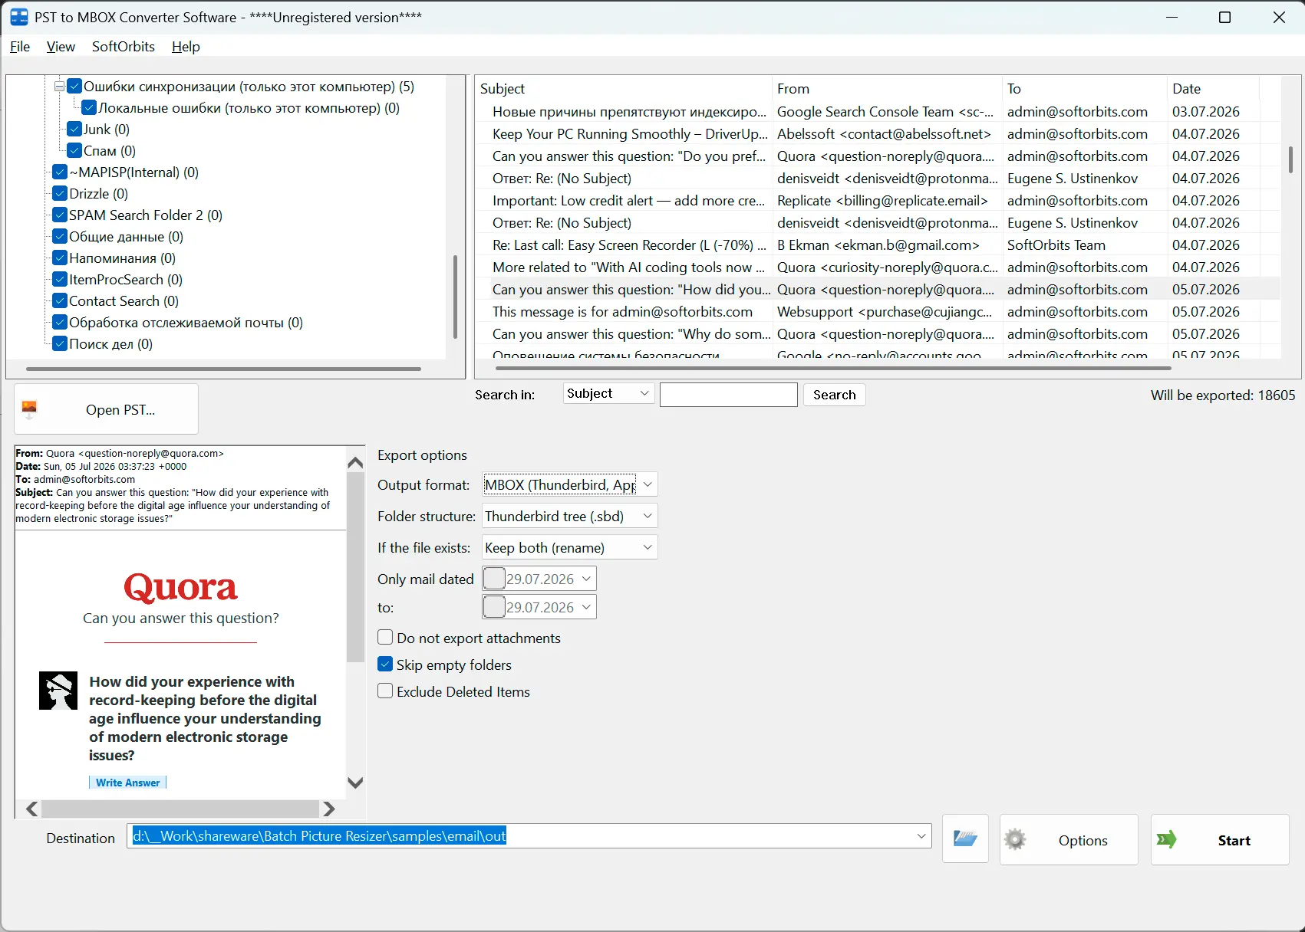The width and height of the screenshot is (1305, 932).
Task: Click the gear icon on Options
Action: (x=1015, y=840)
